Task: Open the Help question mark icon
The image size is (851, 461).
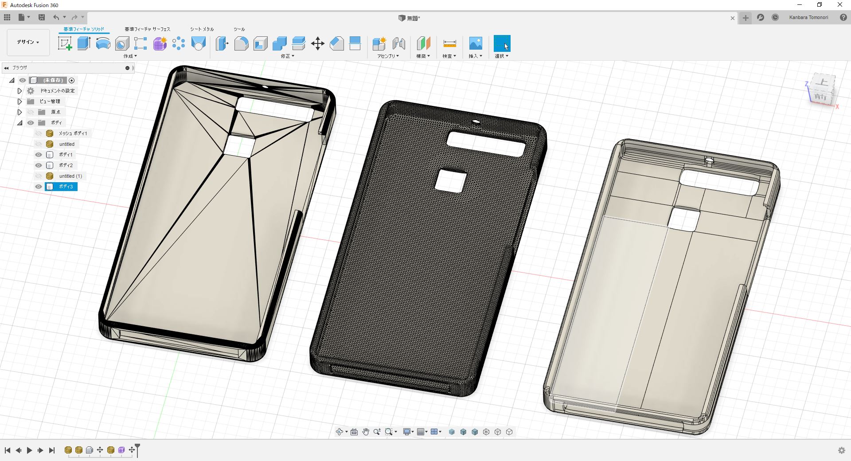Action: [x=843, y=17]
